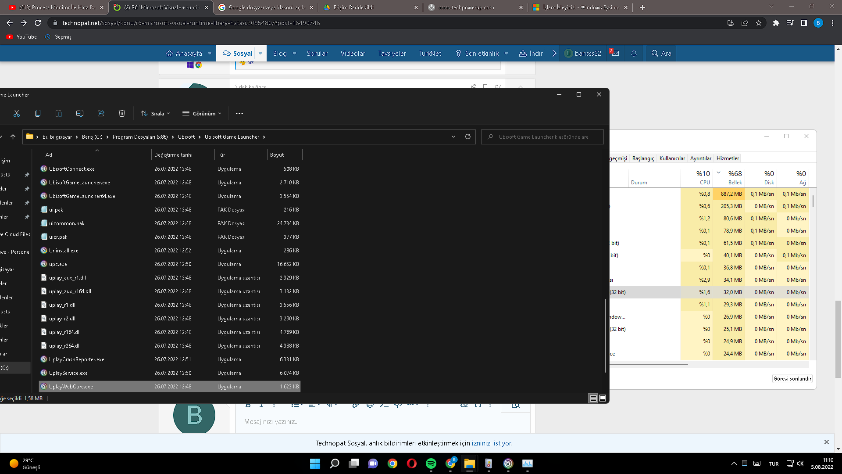
Task: Select the upc.exe file
Action: coord(58,264)
